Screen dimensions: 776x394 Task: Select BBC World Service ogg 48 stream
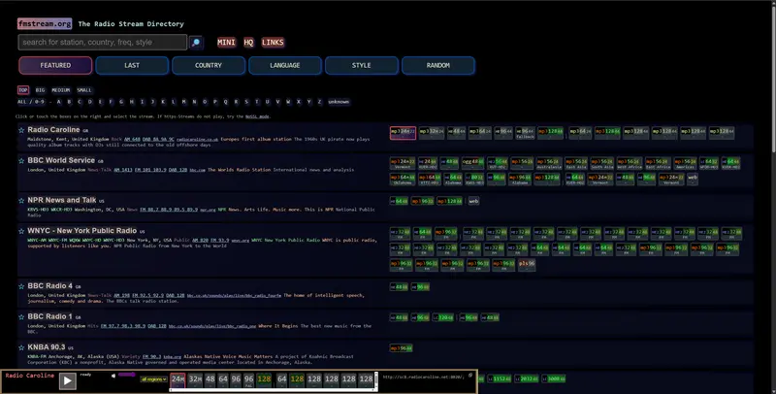pos(472,163)
